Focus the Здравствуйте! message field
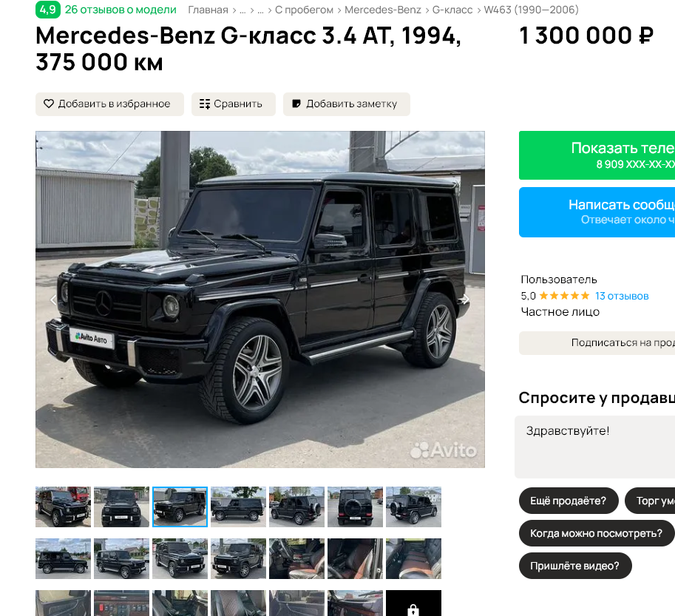The image size is (675, 616). point(594,447)
